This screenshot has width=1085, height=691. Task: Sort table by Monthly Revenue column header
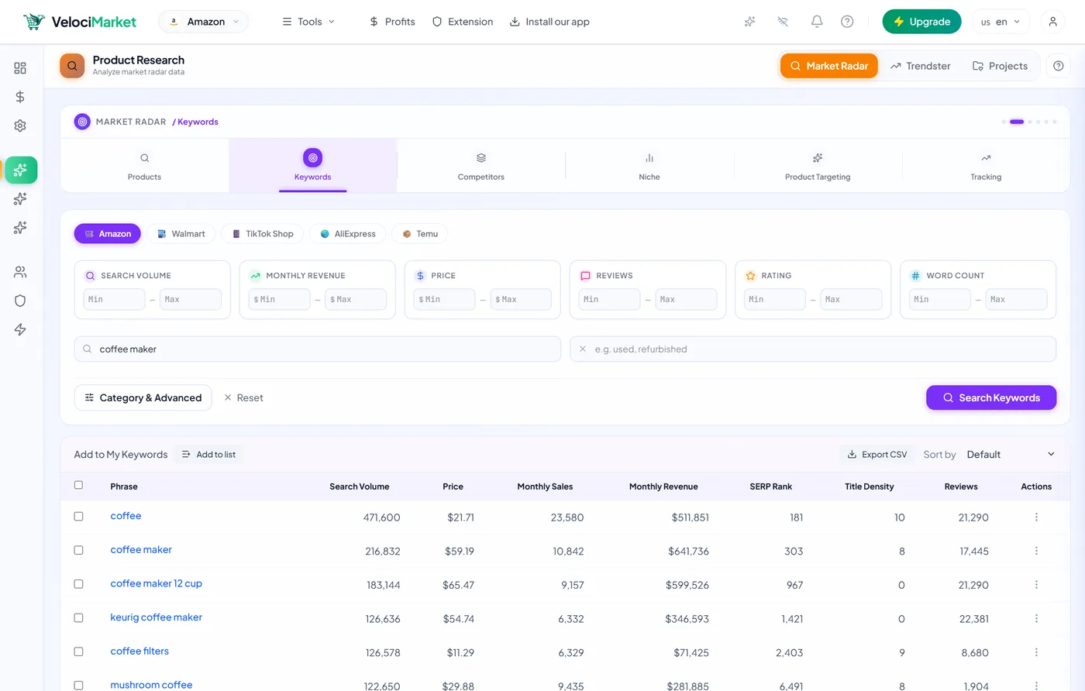point(663,486)
